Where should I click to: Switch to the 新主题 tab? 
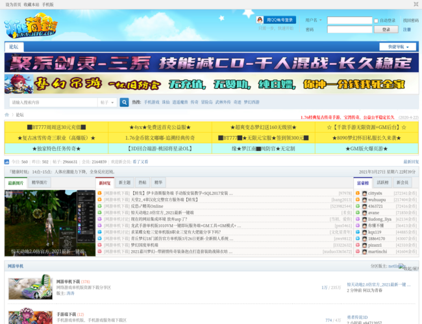coord(125,183)
